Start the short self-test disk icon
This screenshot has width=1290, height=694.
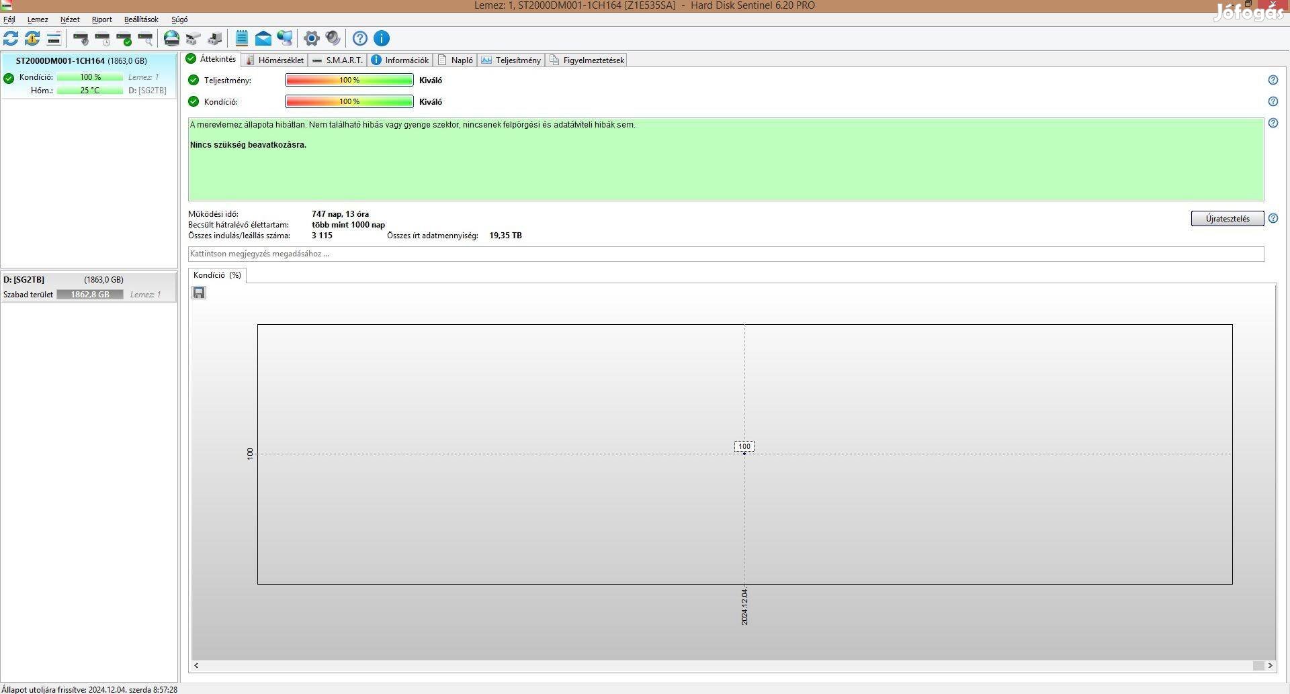[81, 38]
